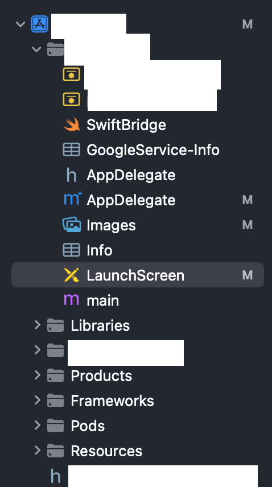Click the first yellow entitlements icon
Viewport: 272px width, 487px height.
click(72, 74)
